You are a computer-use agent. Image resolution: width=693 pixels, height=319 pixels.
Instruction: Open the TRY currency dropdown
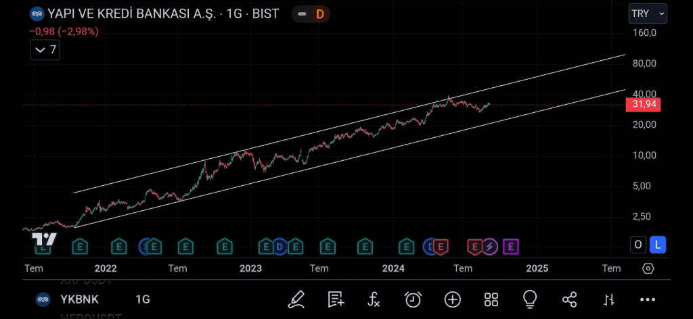(x=648, y=14)
